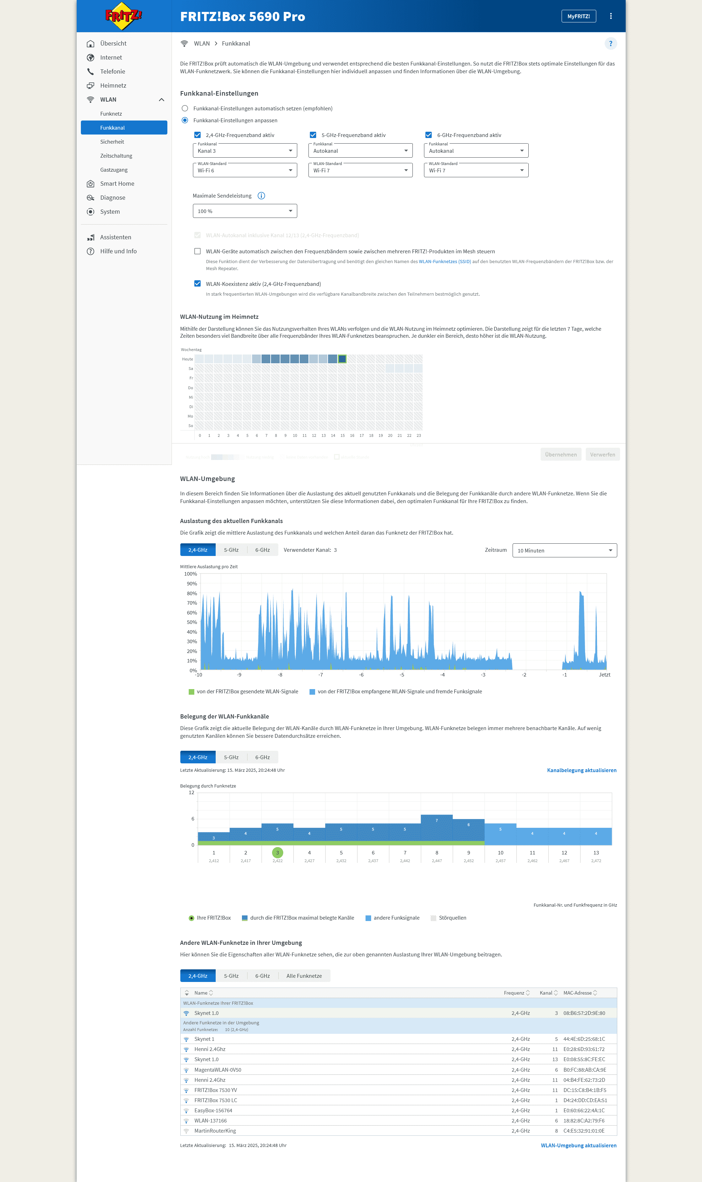Click the Diagnose sidebar icon

tap(90, 198)
